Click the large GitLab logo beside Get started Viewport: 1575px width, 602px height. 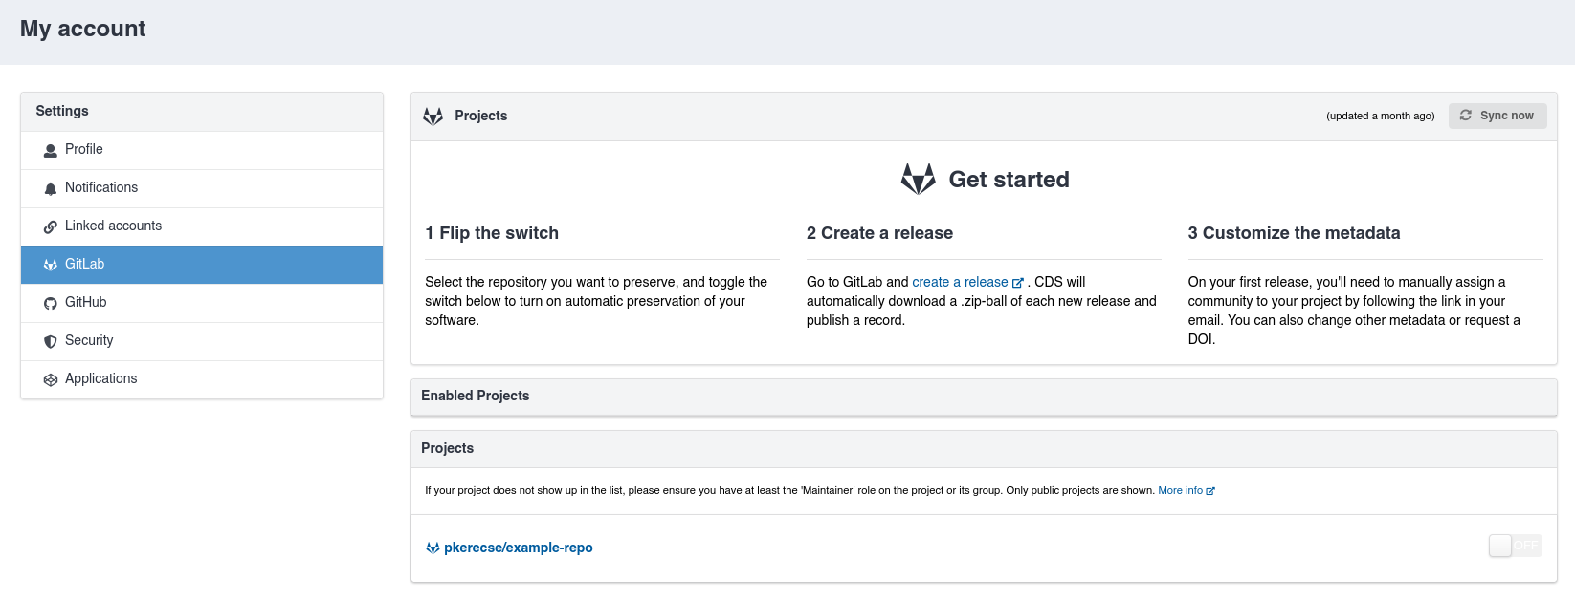pyautogui.click(x=919, y=179)
